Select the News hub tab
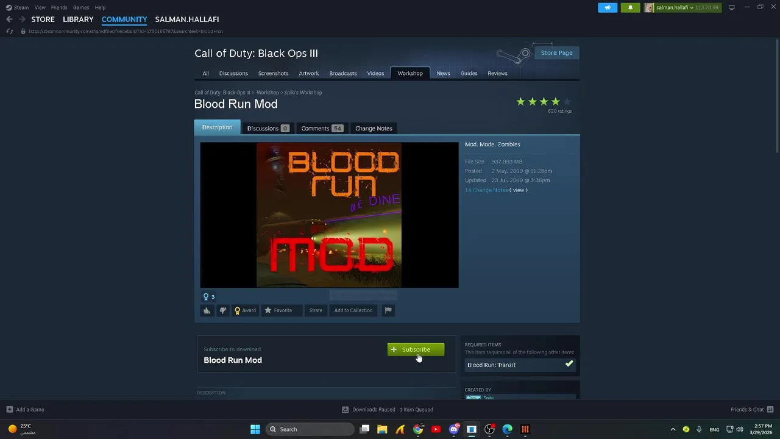 pos(443,73)
